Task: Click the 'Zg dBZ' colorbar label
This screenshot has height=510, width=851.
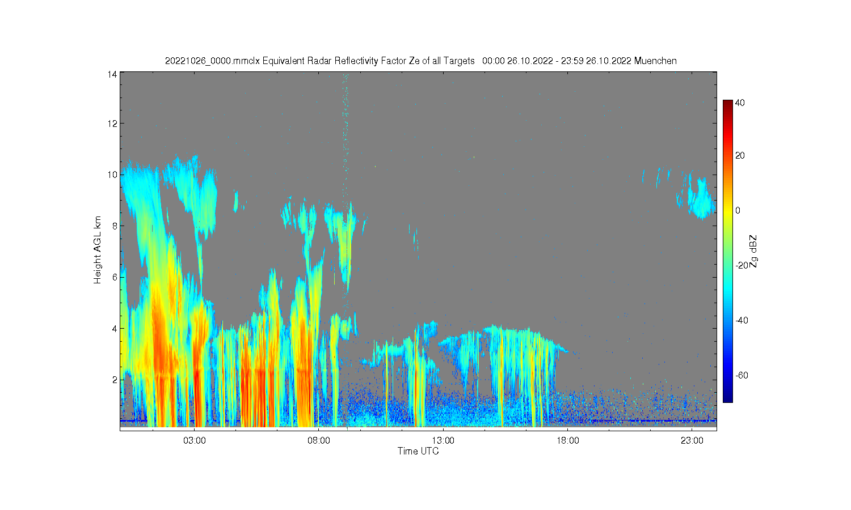Action: coord(753,251)
